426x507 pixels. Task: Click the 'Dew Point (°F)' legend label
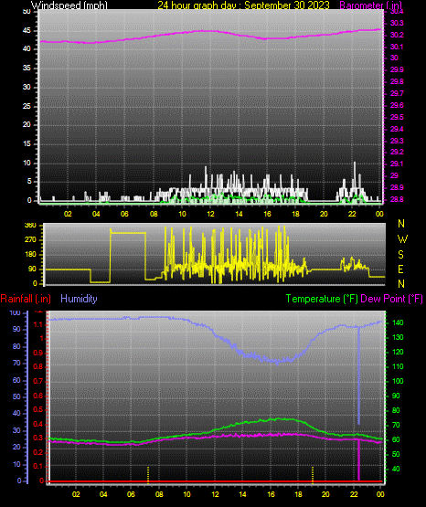tap(391, 299)
